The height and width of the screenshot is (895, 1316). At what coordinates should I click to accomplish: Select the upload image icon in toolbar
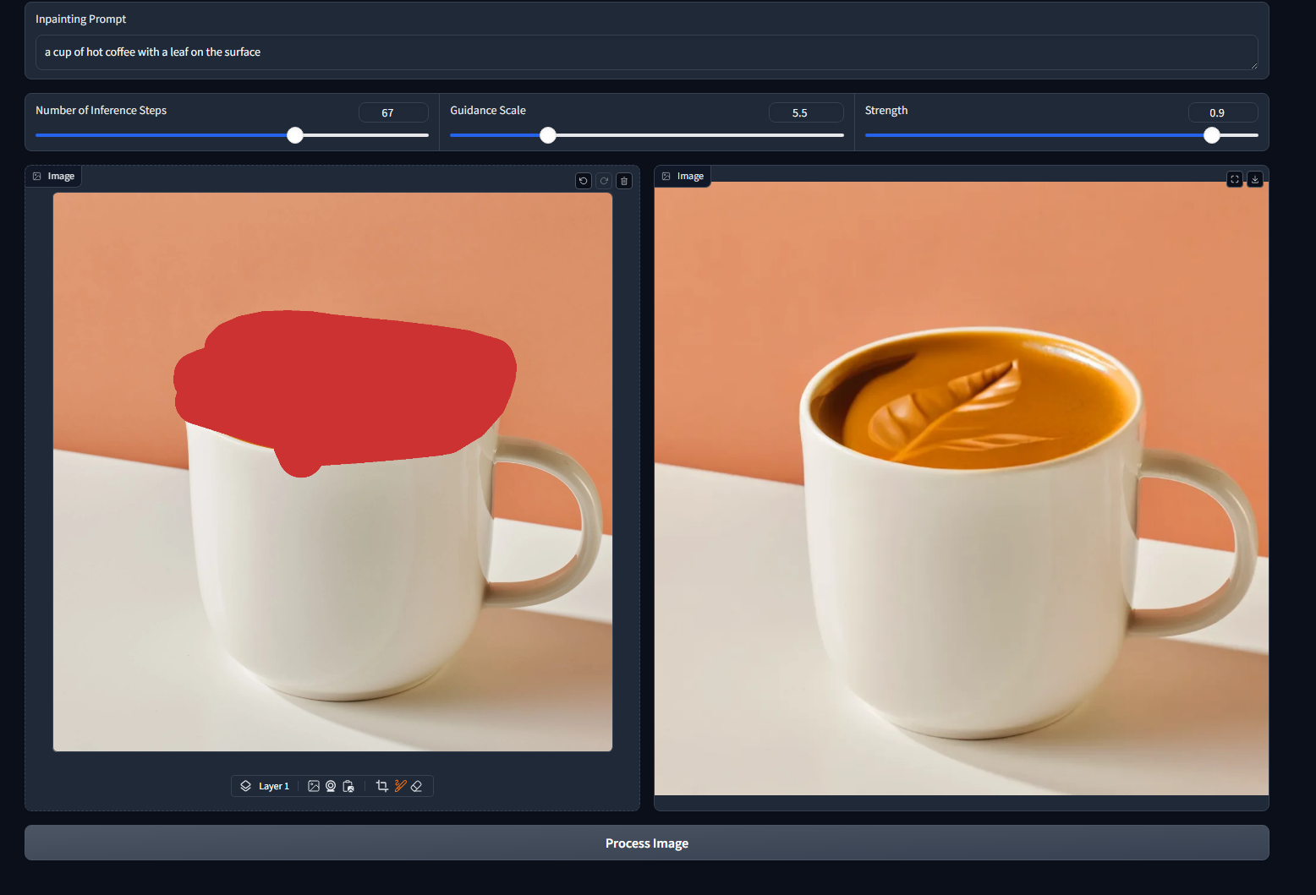point(314,786)
